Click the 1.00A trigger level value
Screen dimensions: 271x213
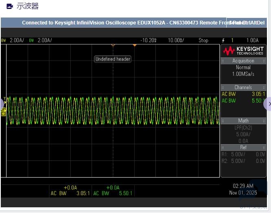[x=252, y=40]
